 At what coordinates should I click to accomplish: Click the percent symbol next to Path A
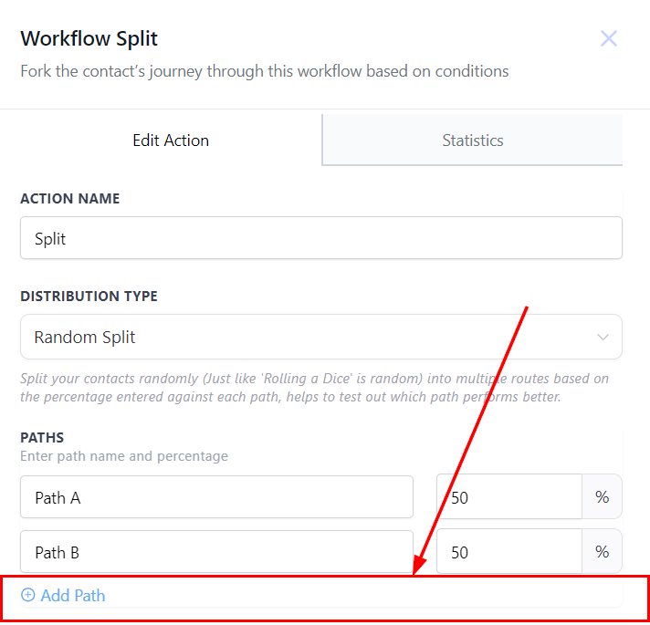tap(602, 498)
